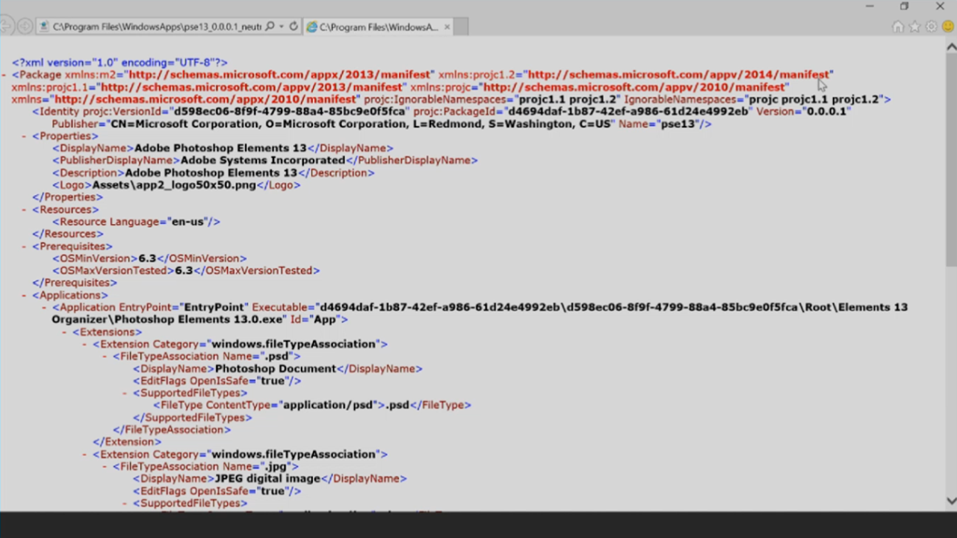The image size is (957, 538).
Task: Click DisplayName text Photoshop Document
Action: (x=276, y=368)
